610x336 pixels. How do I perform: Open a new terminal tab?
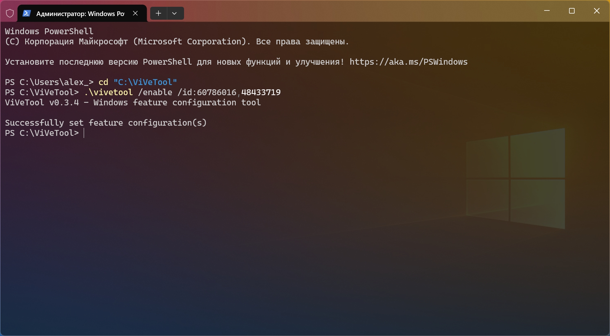tap(159, 13)
